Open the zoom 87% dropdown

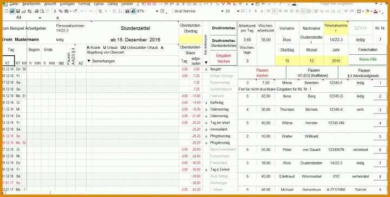click(x=157, y=11)
